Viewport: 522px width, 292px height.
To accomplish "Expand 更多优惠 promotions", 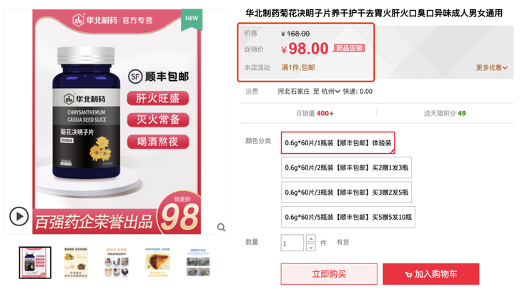I will [492, 68].
